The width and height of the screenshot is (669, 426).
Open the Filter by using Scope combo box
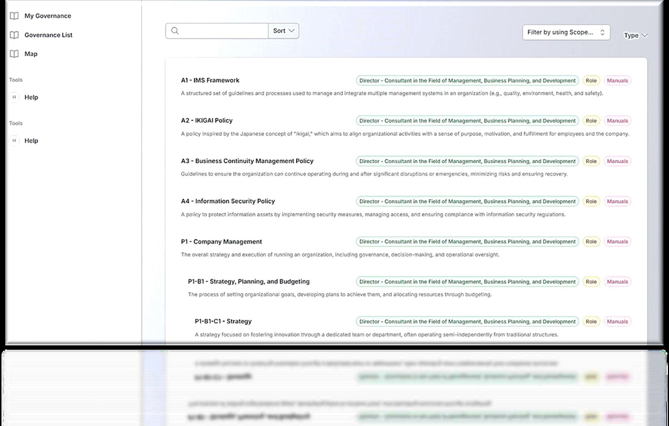(x=566, y=32)
